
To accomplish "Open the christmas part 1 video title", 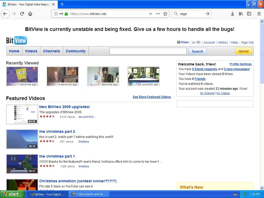I will 57,156.
